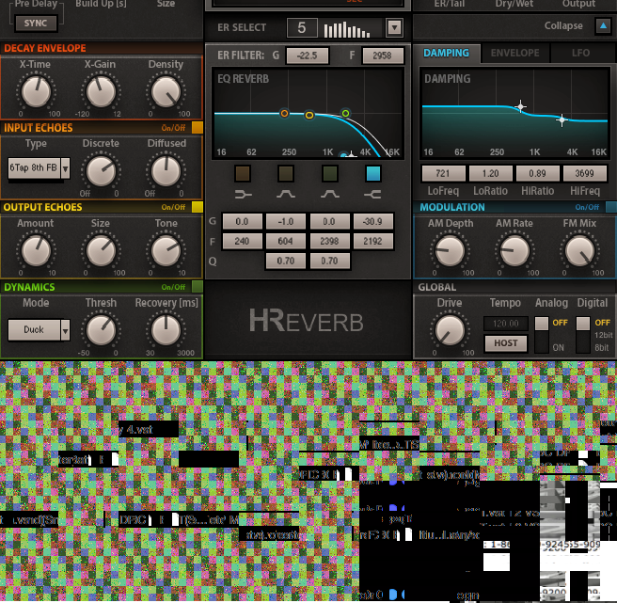
Task: Collapse the panel with the blue triangle button
Action: point(603,26)
